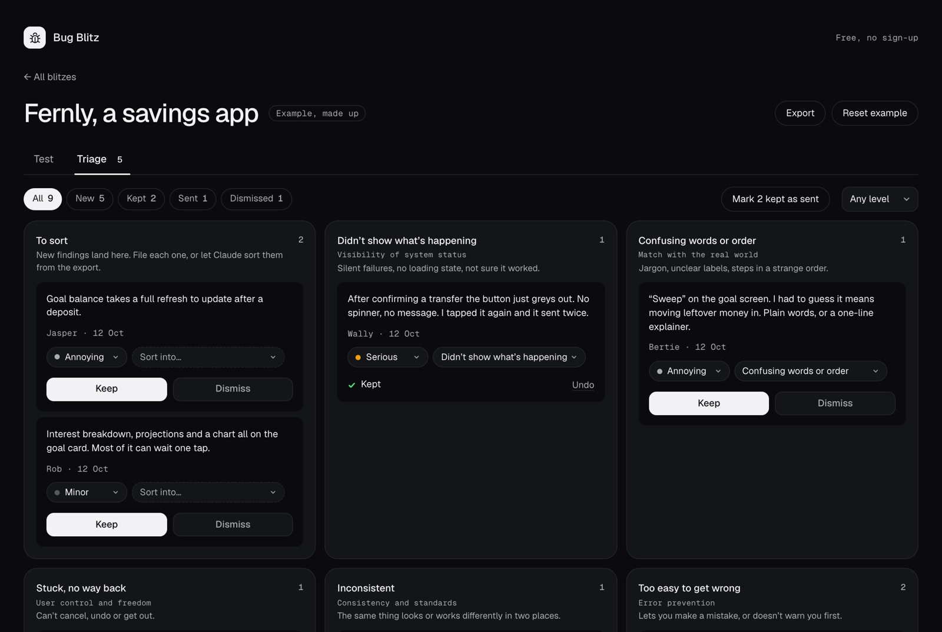Open the Any level dropdown
Screen dimensions: 942x632
tap(880, 199)
